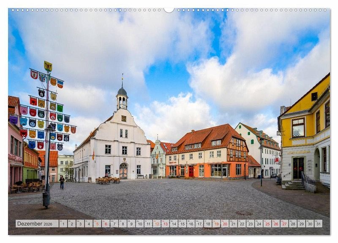
Task: Select day 8 in the calendar strip
Action: click(123, 224)
